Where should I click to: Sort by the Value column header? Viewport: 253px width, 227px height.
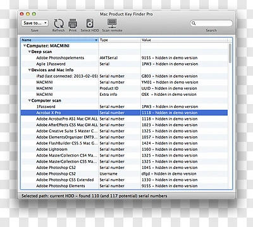184,40
